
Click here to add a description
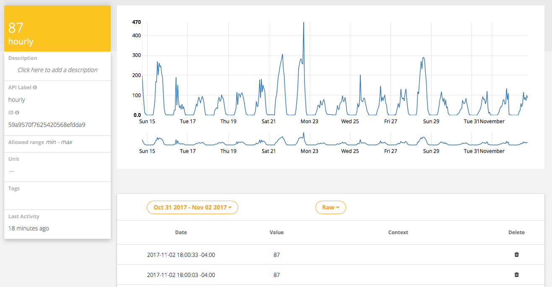click(x=57, y=70)
